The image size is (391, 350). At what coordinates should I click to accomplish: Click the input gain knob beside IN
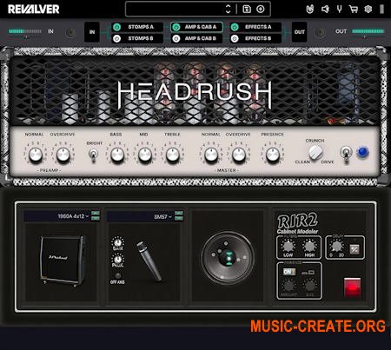pyautogui.click(x=70, y=33)
